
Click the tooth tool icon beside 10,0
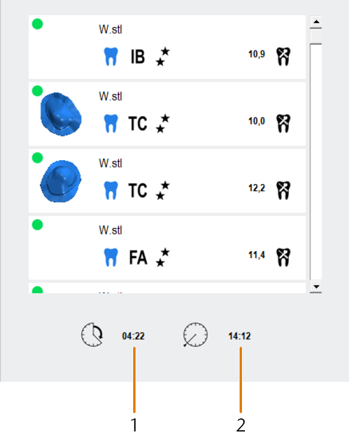tap(283, 123)
